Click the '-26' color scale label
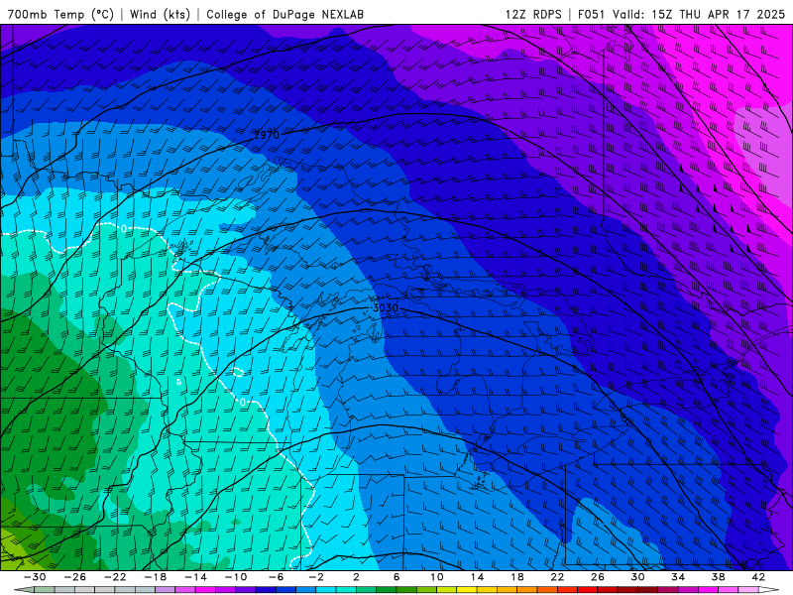 coord(75,577)
